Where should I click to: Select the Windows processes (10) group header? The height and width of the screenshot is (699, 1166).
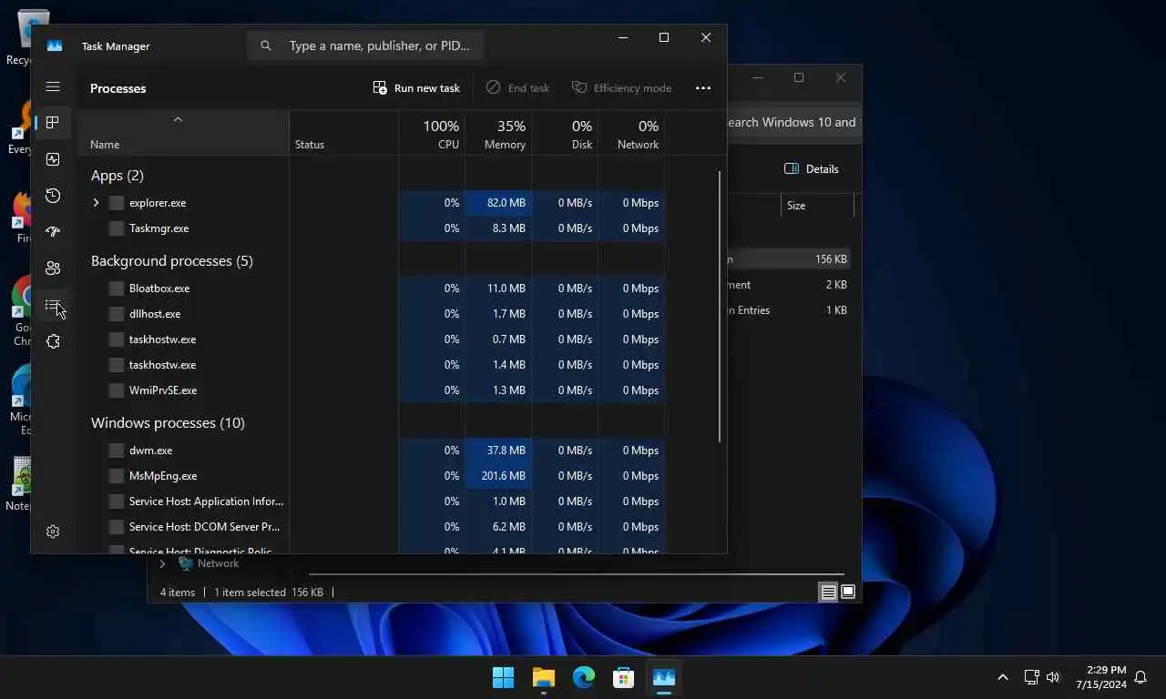point(168,423)
